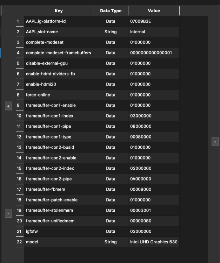220x263 pixels.
Task: Select row number 12
Action: pos(20,137)
